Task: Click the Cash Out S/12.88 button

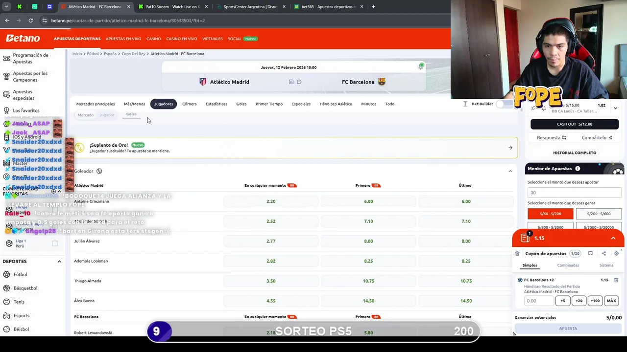Action: 575,124
